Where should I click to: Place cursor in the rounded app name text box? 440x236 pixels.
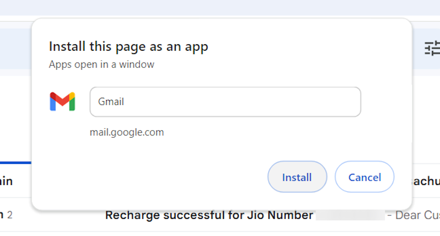(x=225, y=102)
